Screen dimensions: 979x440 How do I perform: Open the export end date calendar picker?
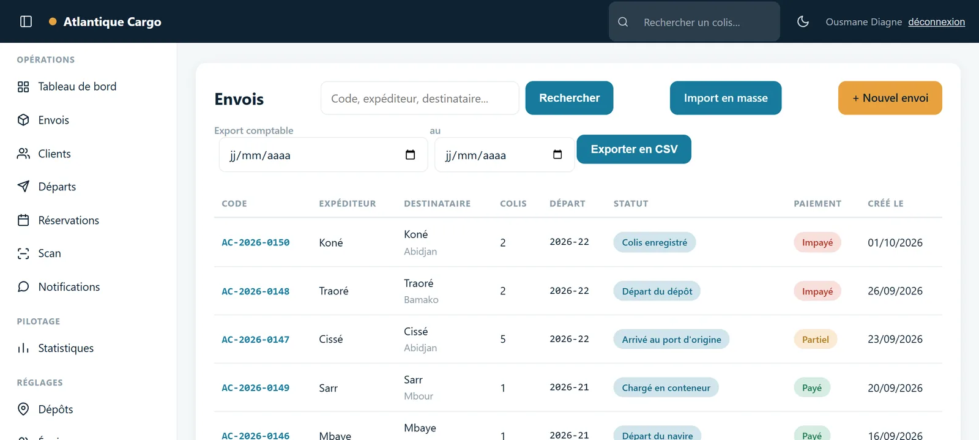[557, 155]
